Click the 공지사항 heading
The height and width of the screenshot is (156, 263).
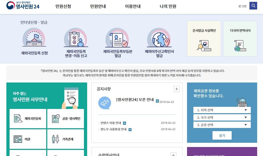pos(104,89)
